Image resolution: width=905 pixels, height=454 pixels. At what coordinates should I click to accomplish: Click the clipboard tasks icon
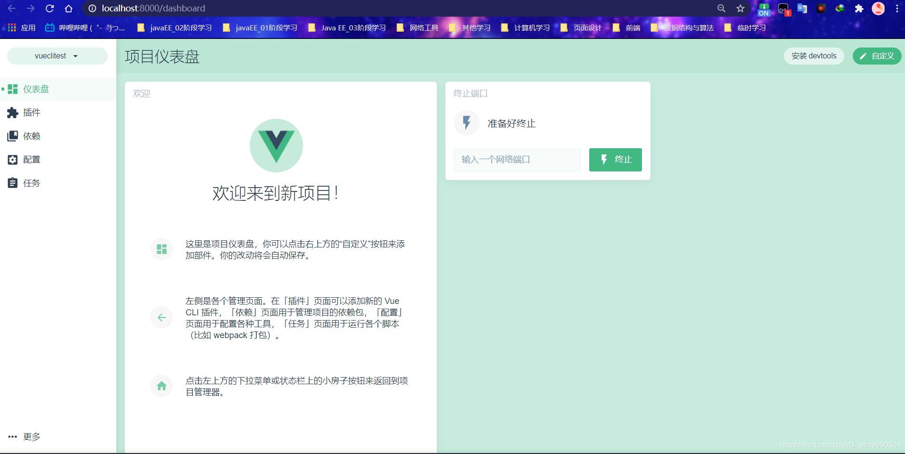(13, 183)
